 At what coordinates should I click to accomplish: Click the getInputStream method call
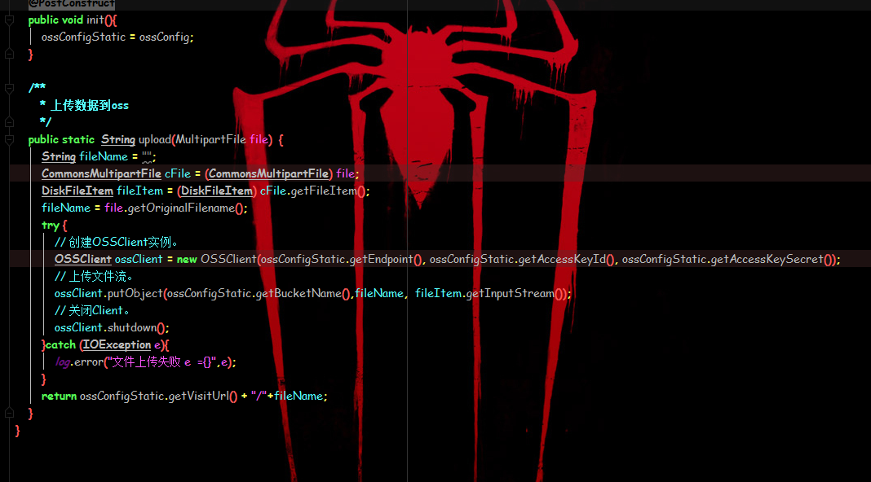[510, 294]
